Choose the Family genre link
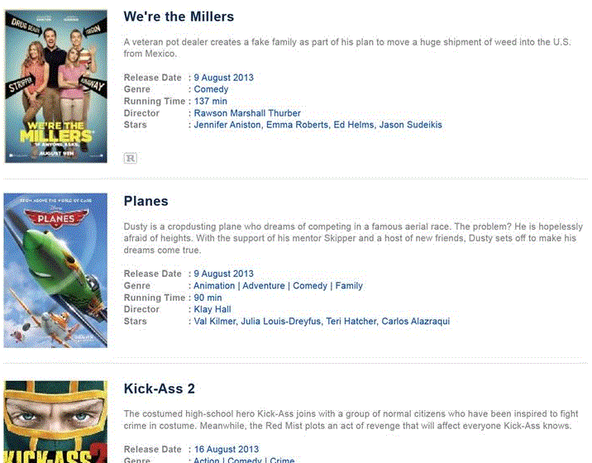 pyautogui.click(x=349, y=286)
